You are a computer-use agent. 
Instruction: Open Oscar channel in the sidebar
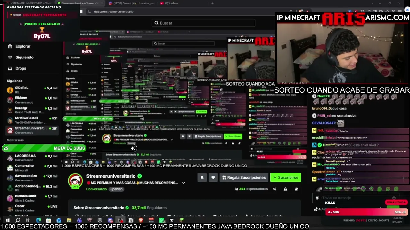[x=32, y=208]
